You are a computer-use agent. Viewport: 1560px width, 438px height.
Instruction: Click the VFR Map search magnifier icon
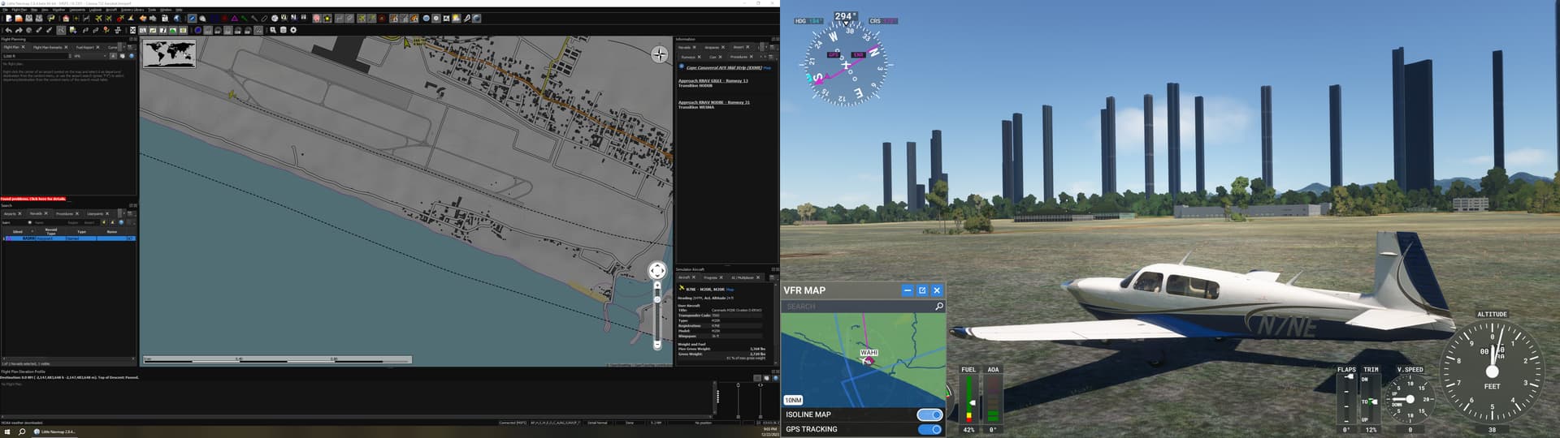click(x=938, y=307)
